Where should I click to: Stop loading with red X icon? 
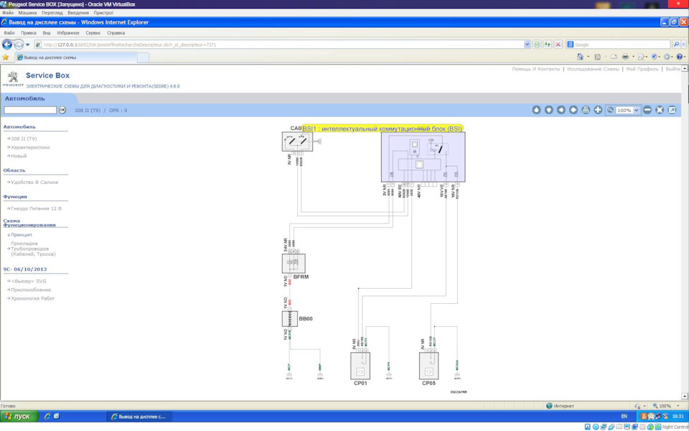pyautogui.click(x=558, y=45)
